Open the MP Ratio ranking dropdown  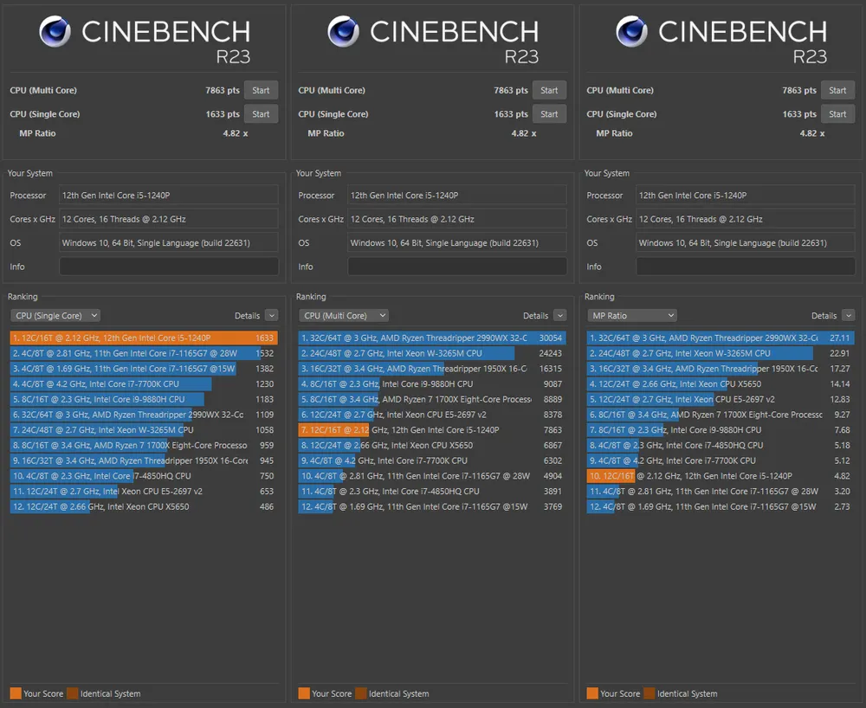(x=632, y=316)
